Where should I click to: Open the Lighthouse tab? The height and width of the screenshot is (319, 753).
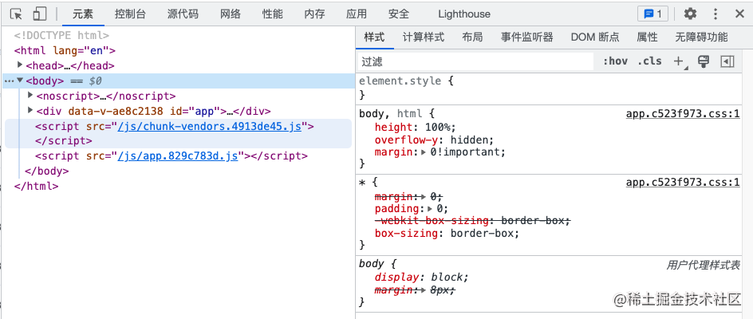[464, 14]
